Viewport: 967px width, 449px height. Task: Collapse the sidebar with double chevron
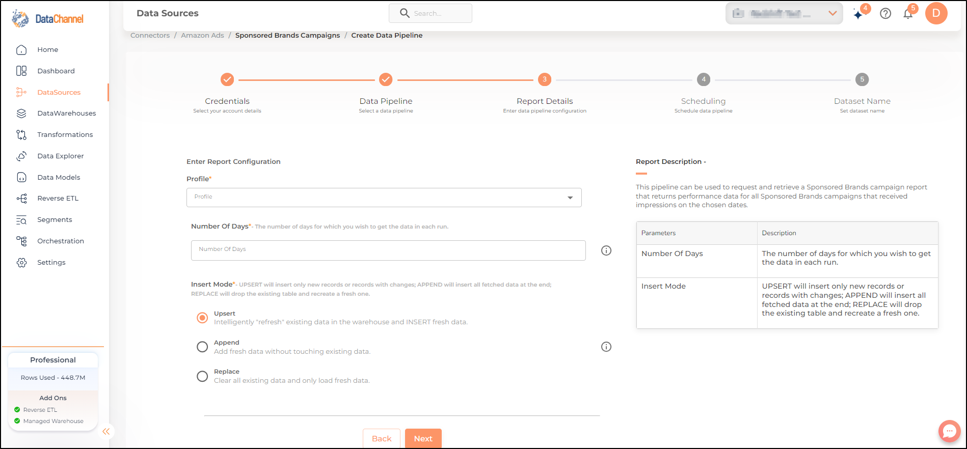[x=106, y=432]
